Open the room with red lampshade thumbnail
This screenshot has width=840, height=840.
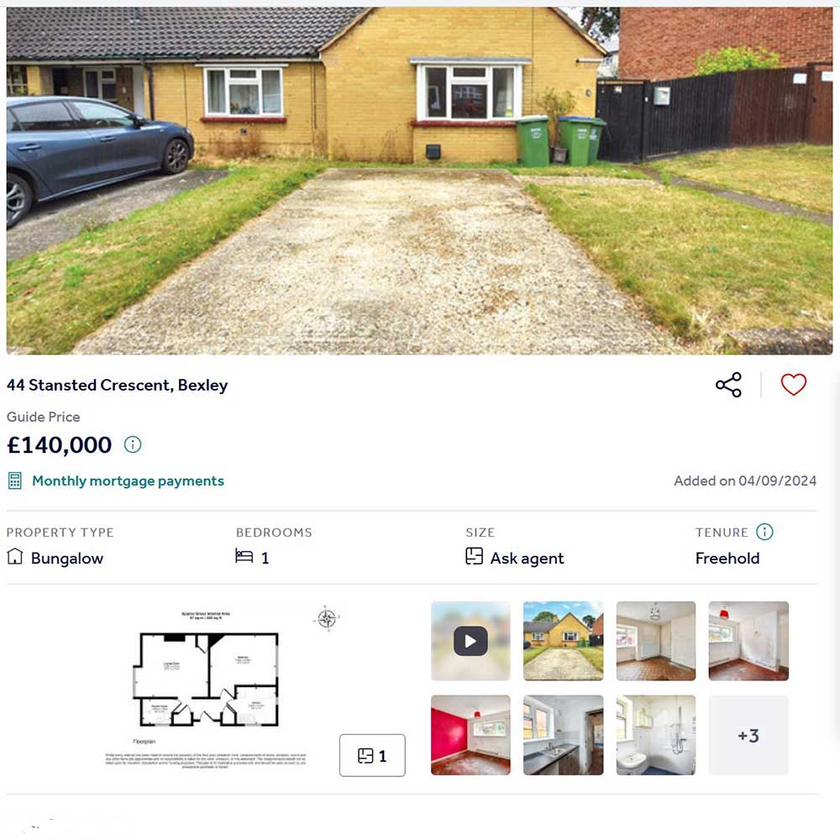click(748, 641)
